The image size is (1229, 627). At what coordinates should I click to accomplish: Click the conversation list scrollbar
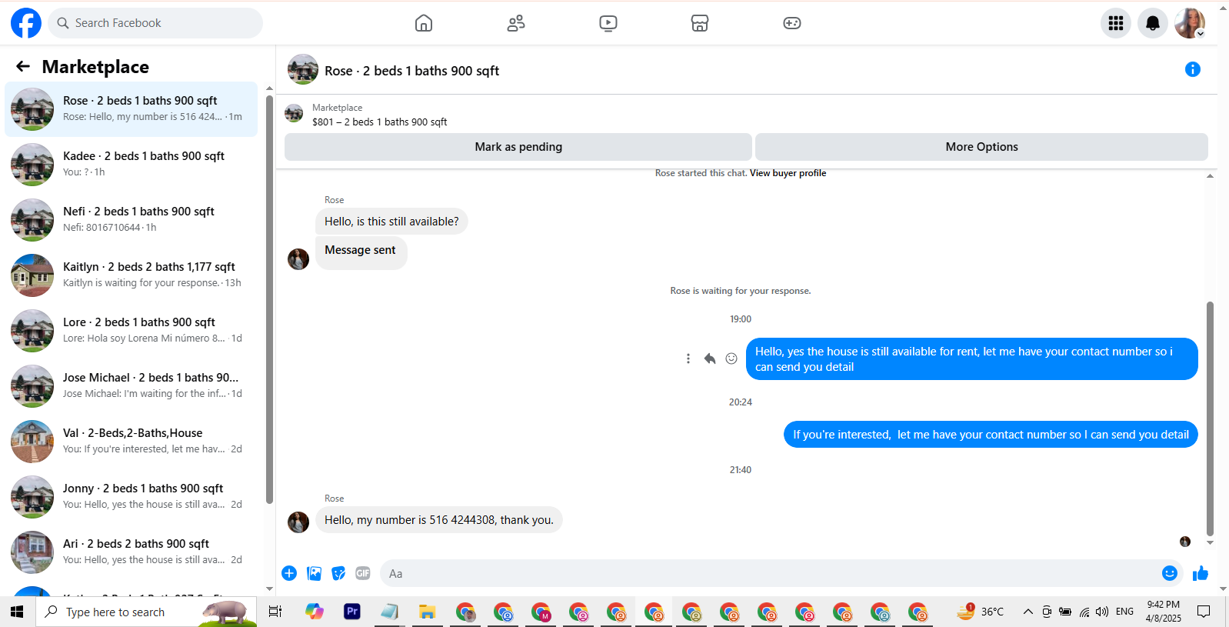pos(269,300)
